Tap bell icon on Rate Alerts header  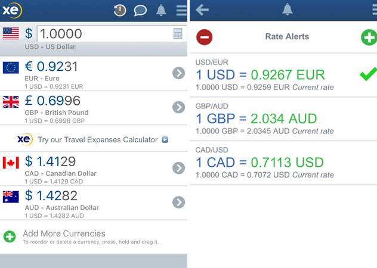point(288,10)
